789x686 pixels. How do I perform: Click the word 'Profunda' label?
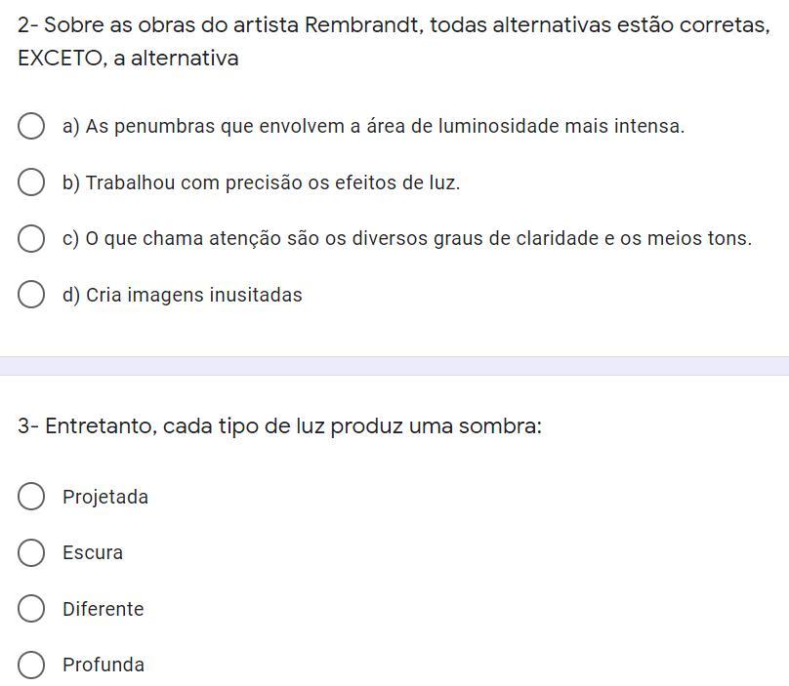click(x=104, y=666)
